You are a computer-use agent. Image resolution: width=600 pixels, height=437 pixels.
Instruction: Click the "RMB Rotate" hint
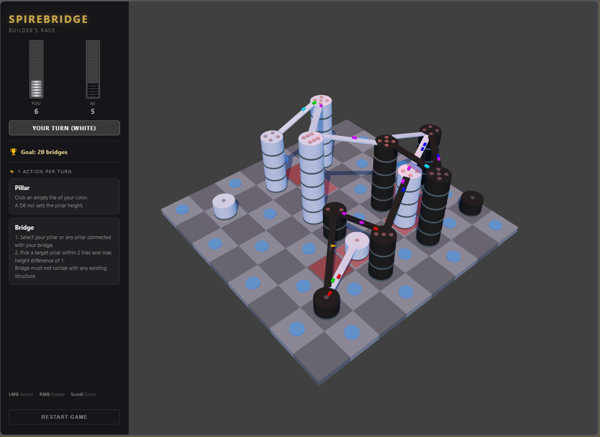(x=52, y=395)
